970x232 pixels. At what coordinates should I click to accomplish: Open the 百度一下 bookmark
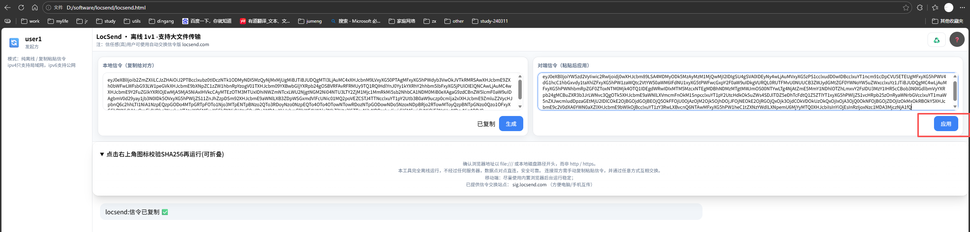pyautogui.click(x=207, y=21)
